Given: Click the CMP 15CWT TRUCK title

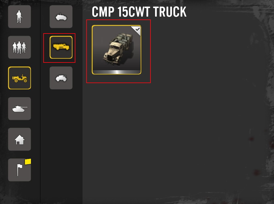Looking at the screenshot, I should [x=139, y=12].
